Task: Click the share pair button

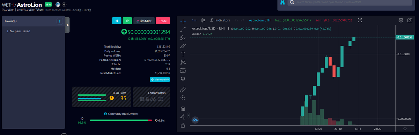Action: pyautogui.click(x=117, y=21)
